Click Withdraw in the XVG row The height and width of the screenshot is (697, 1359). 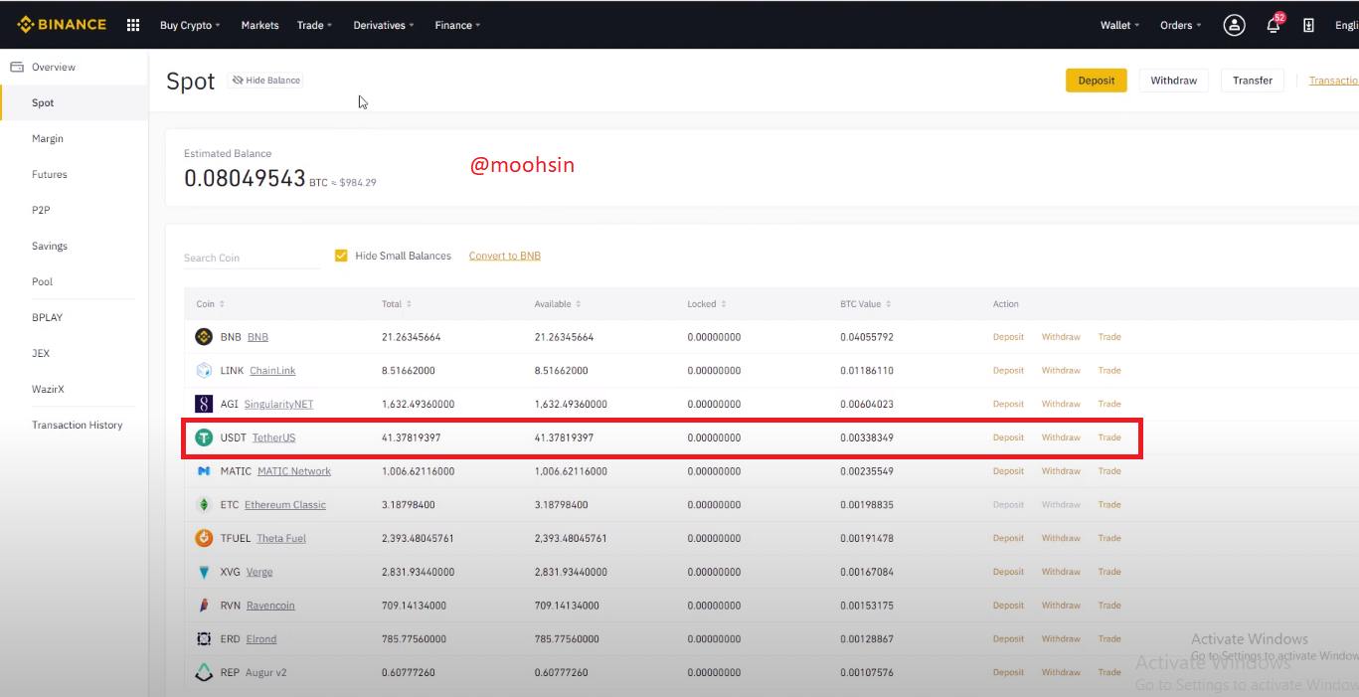(x=1061, y=572)
